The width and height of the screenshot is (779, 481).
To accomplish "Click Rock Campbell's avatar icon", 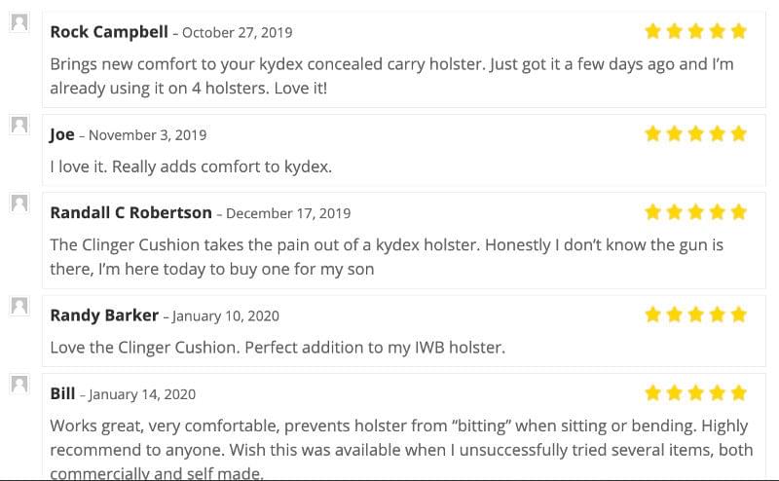I will [x=19, y=21].
